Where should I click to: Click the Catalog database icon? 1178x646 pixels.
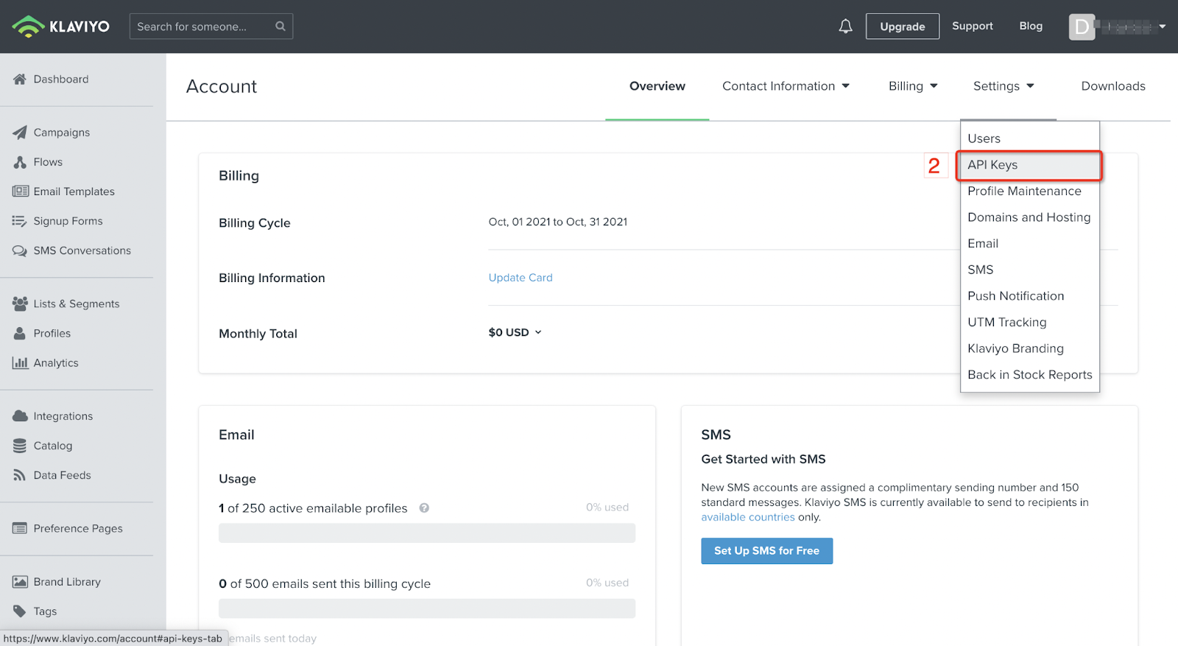tap(20, 446)
